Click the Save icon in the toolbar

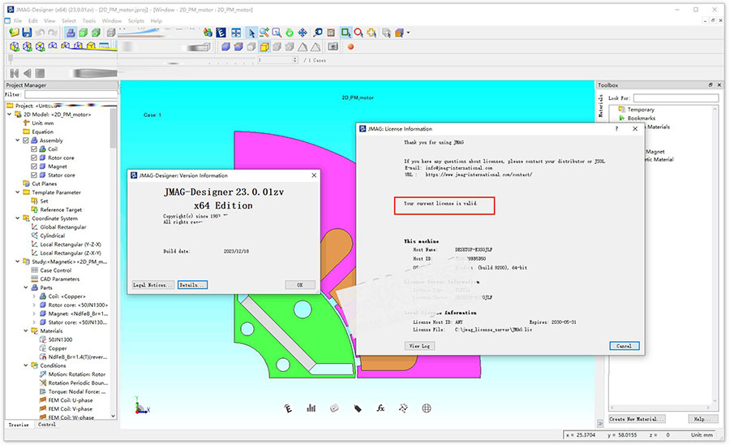coord(27,32)
